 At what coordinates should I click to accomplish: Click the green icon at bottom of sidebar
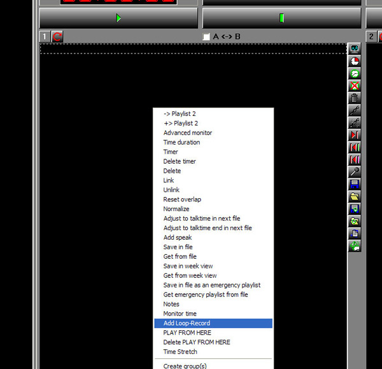click(x=355, y=246)
